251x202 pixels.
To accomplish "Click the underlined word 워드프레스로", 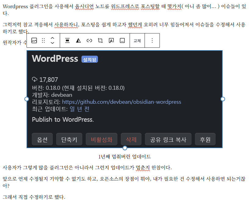I will point(125,7).
